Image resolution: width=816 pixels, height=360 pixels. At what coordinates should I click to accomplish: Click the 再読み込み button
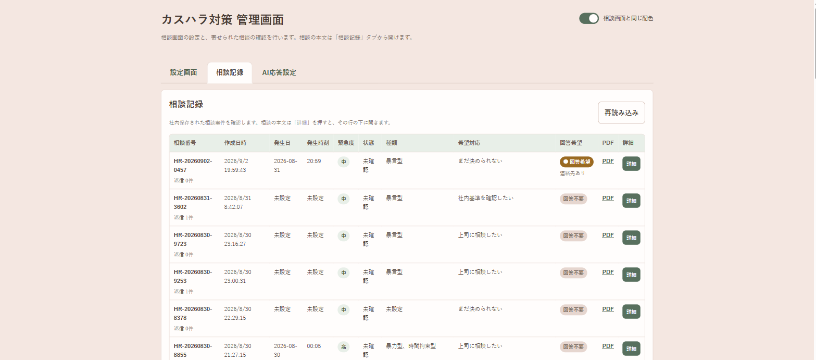click(621, 113)
